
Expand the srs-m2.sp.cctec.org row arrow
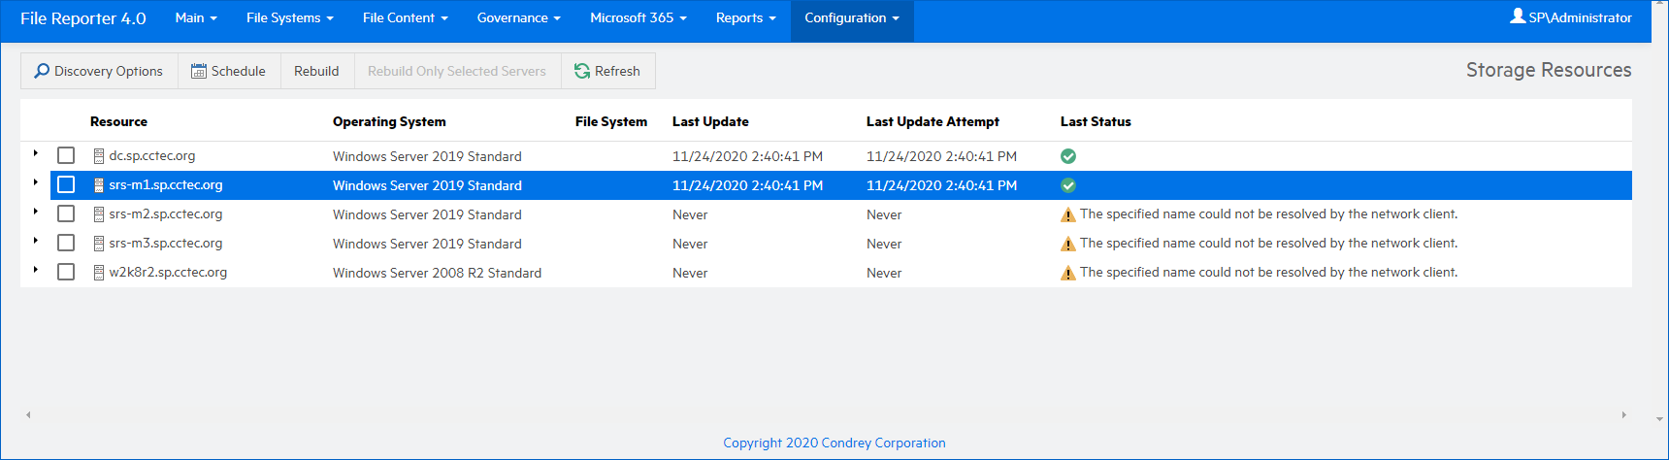[x=36, y=212]
